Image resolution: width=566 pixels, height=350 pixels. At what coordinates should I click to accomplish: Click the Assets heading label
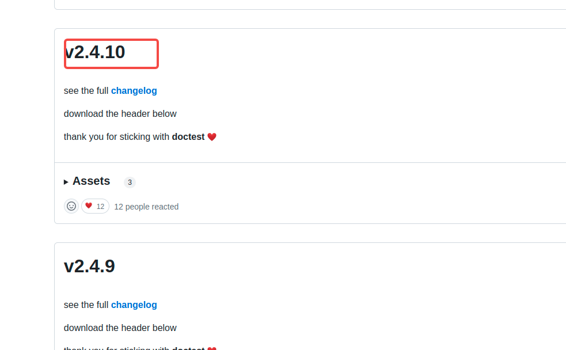pos(92,181)
